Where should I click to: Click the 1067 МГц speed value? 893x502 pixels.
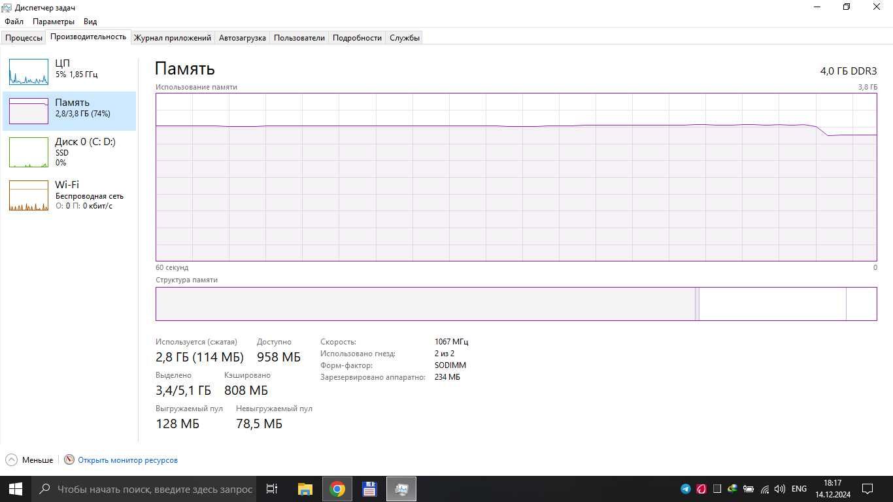click(451, 342)
